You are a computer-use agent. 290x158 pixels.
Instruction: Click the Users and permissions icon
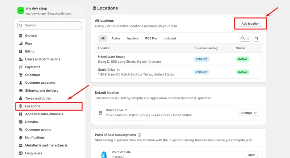21,59
